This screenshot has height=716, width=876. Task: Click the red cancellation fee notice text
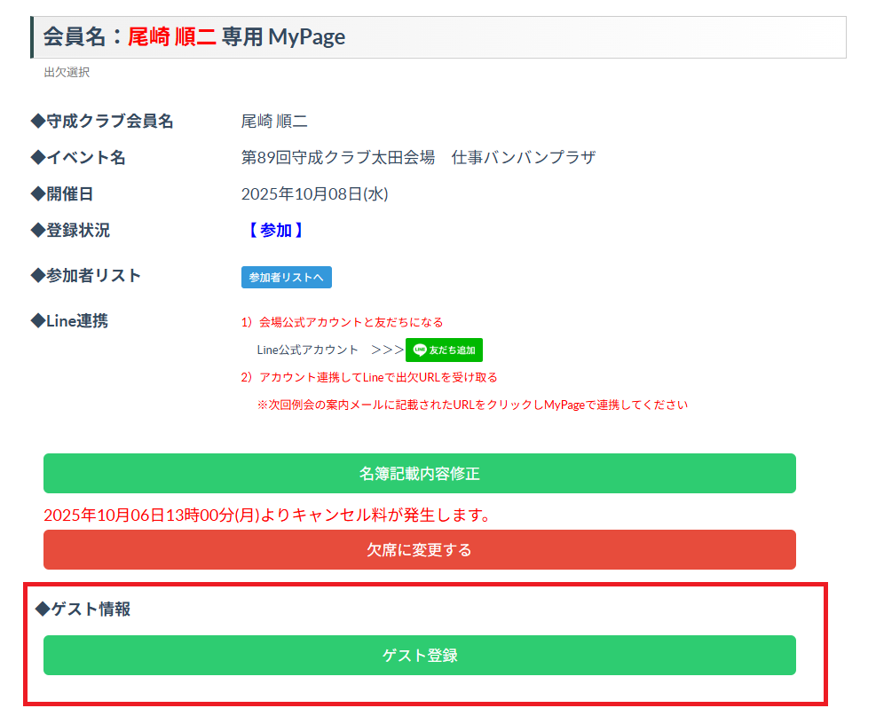[267, 515]
